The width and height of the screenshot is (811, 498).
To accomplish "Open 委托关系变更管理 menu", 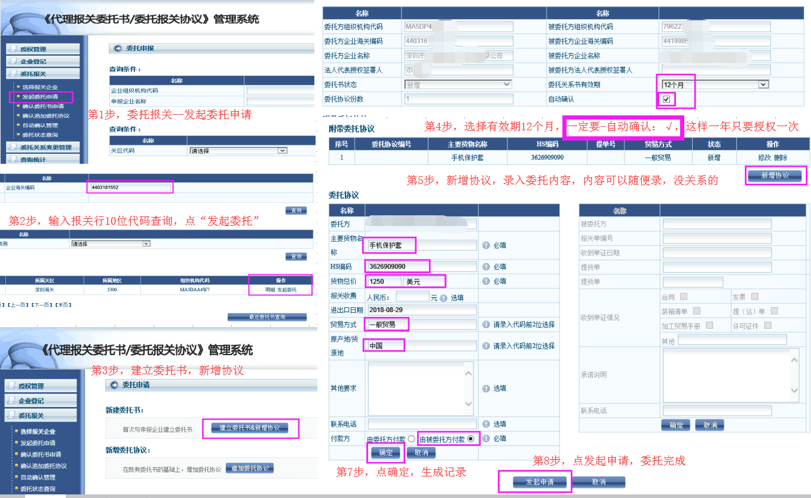I will pos(42,147).
